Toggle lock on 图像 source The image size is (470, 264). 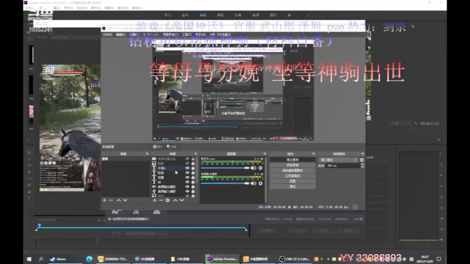tap(193, 164)
